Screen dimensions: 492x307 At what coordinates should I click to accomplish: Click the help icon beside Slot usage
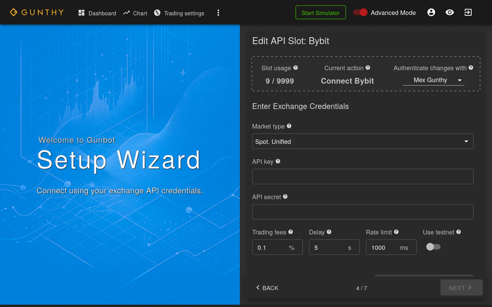(x=296, y=68)
